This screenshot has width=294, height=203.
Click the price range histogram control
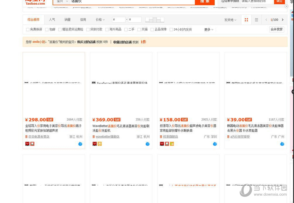pos(154,20)
